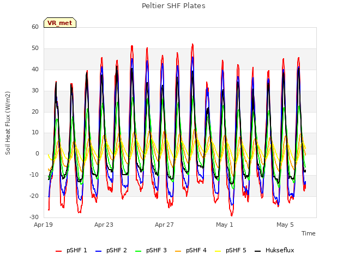Click the blue pSHF 2 legend swatch
Viewport: 349px width, 261px height.
tap(98, 251)
